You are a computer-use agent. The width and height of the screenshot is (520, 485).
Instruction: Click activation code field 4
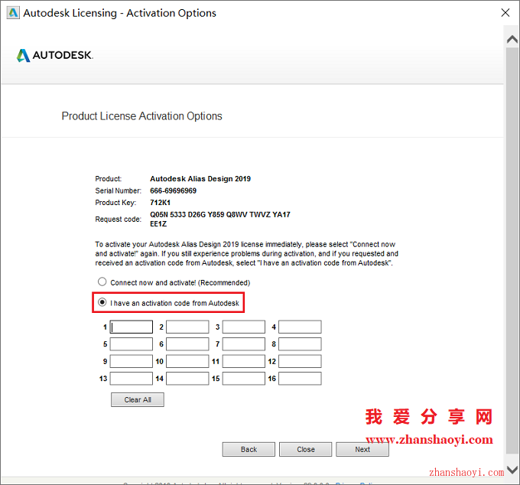pyautogui.click(x=300, y=327)
